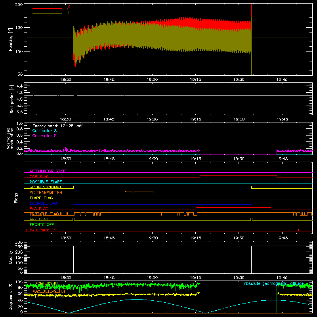Click the 'Quality' axis title

pyautogui.click(x=11, y=257)
